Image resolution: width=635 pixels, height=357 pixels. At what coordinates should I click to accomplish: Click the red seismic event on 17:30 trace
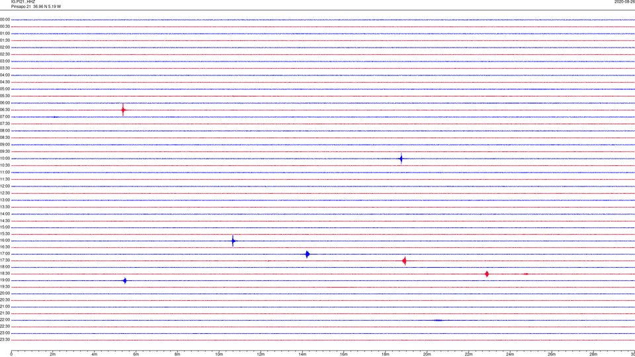point(404,261)
